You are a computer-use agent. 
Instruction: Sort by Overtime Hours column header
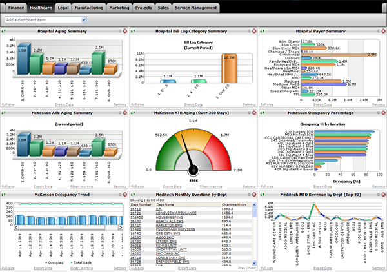pyautogui.click(x=236, y=205)
